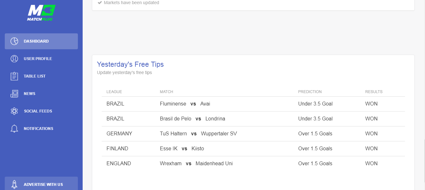
Task: Select the Advertise With Us button
Action: coord(41,183)
